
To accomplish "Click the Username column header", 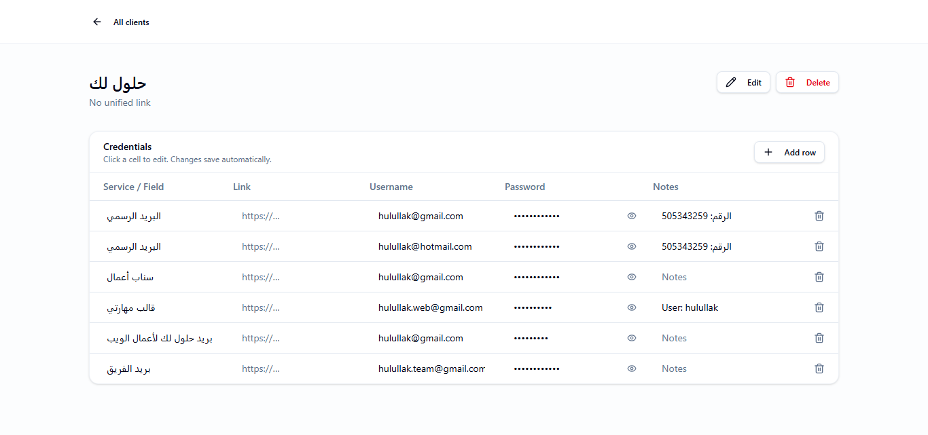I will point(391,187).
